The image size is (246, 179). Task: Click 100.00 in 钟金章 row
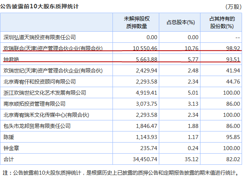pos(231,148)
